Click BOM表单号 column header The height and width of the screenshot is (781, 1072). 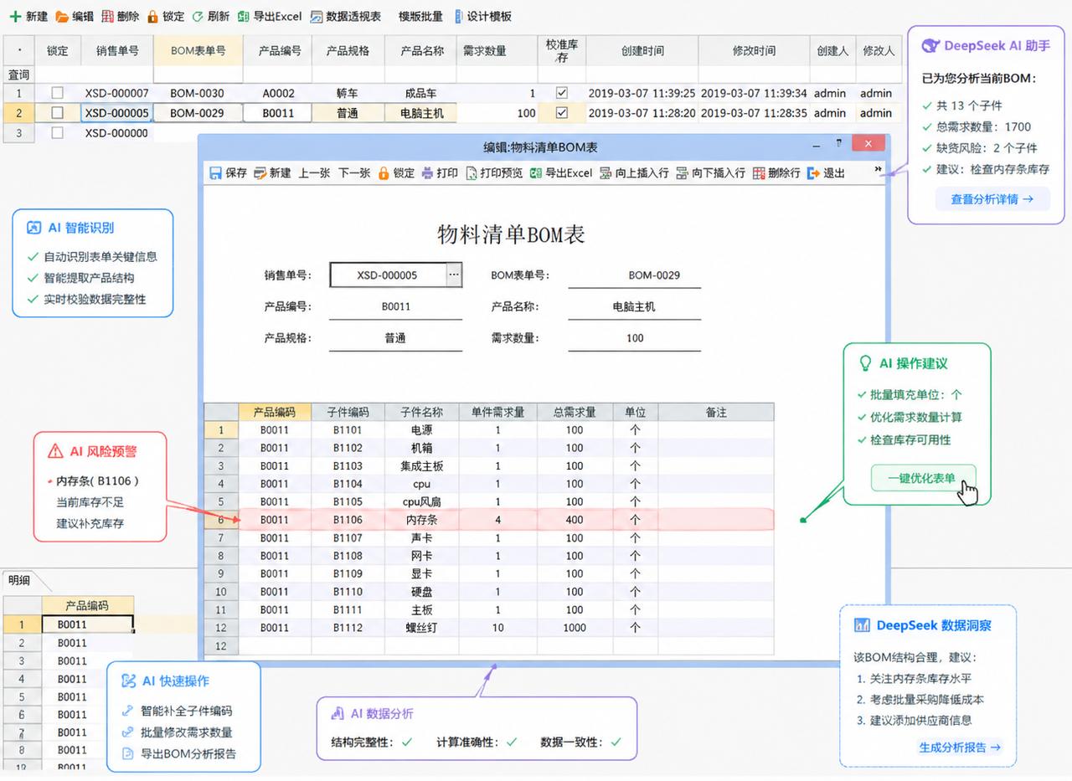tap(198, 50)
